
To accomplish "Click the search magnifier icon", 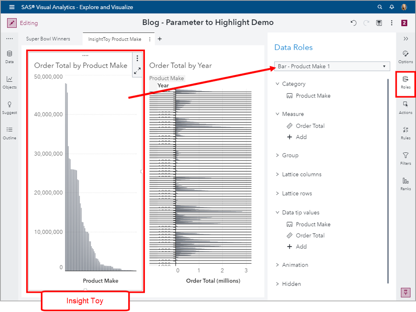I will (x=380, y=7).
